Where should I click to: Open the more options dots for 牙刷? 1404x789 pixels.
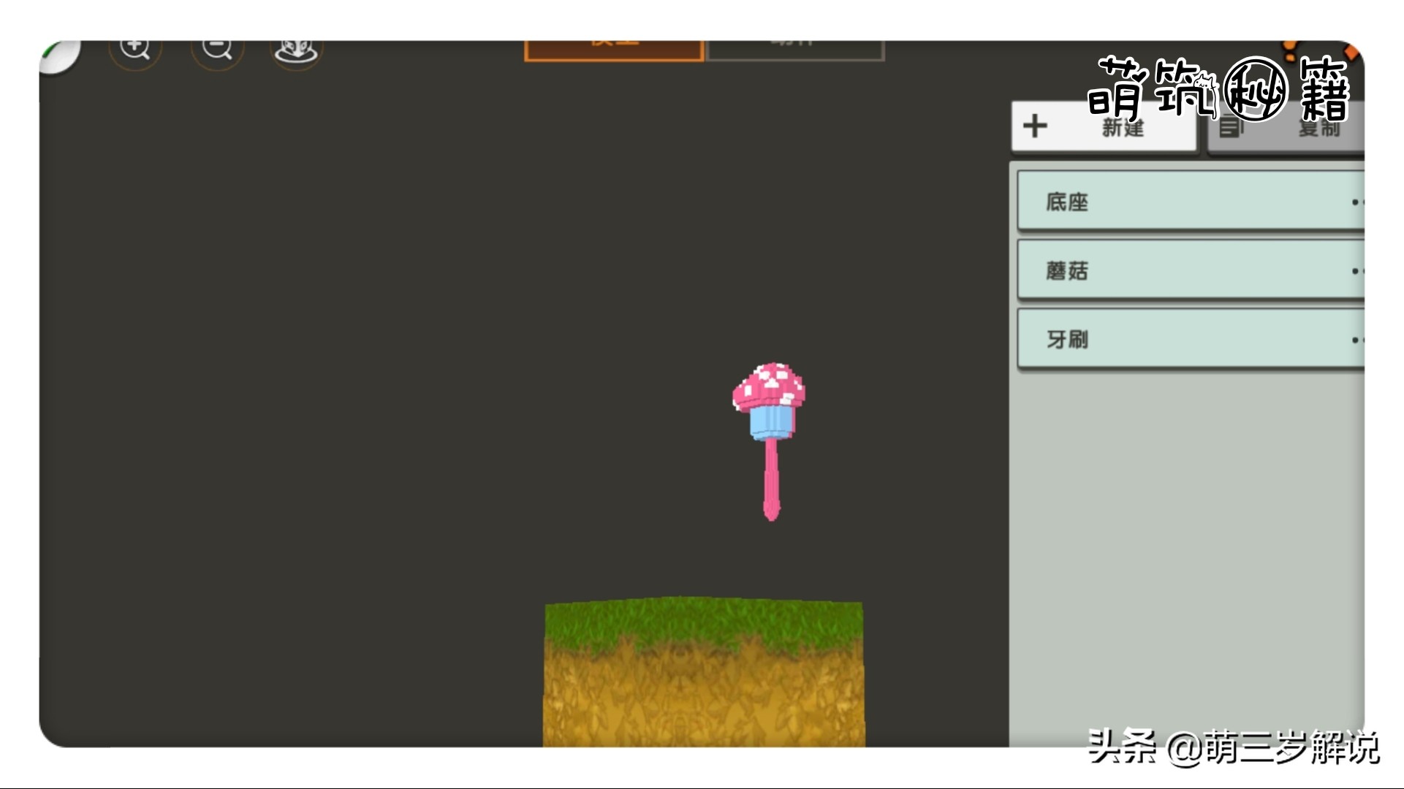(1356, 340)
